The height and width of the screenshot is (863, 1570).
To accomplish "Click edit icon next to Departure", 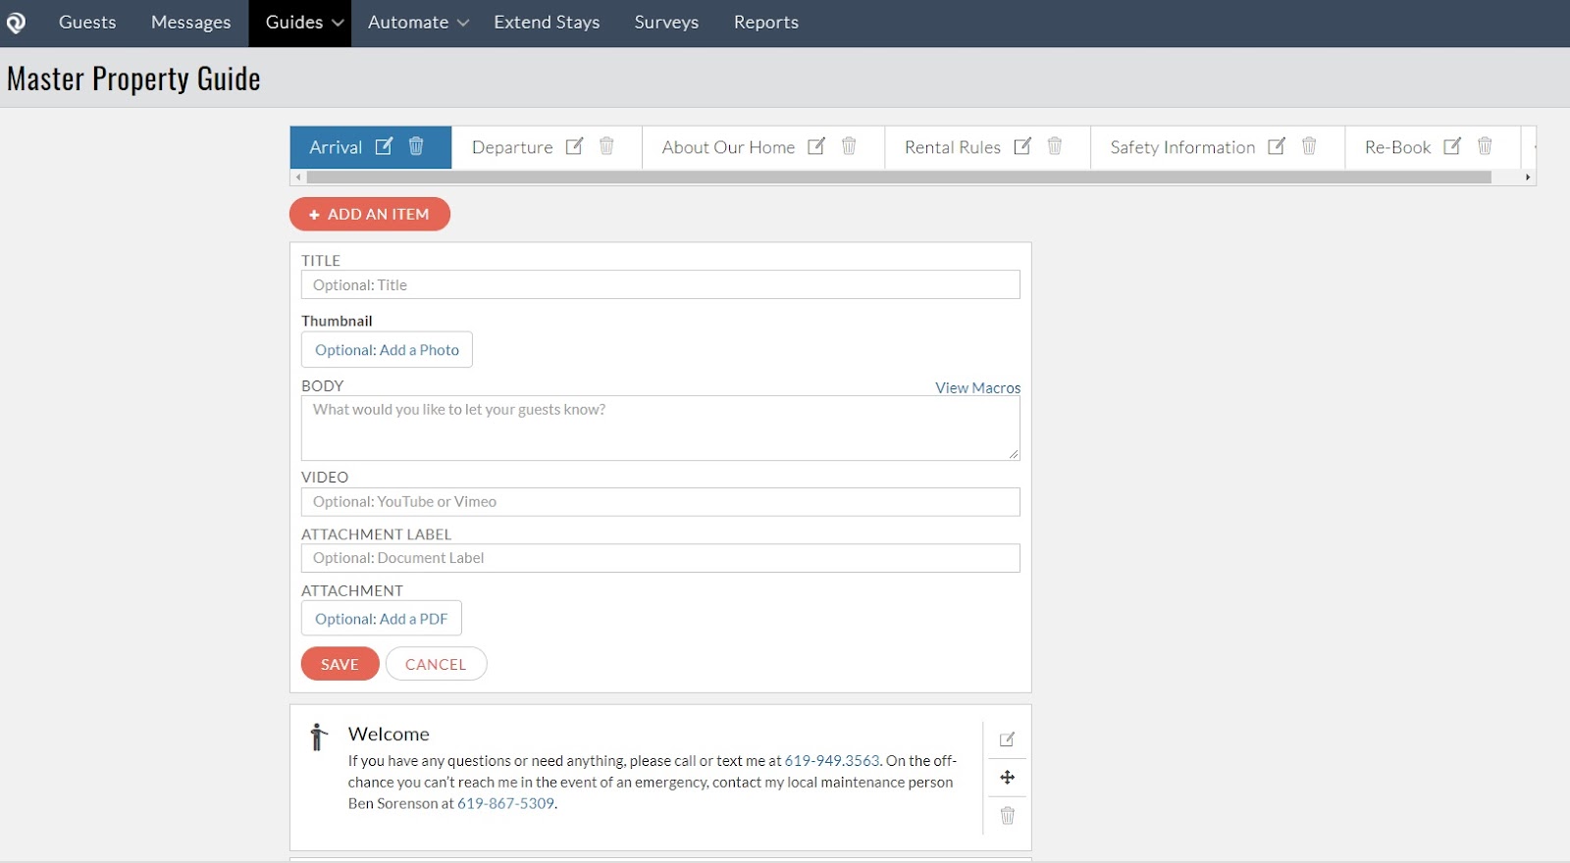I will pos(575,146).
